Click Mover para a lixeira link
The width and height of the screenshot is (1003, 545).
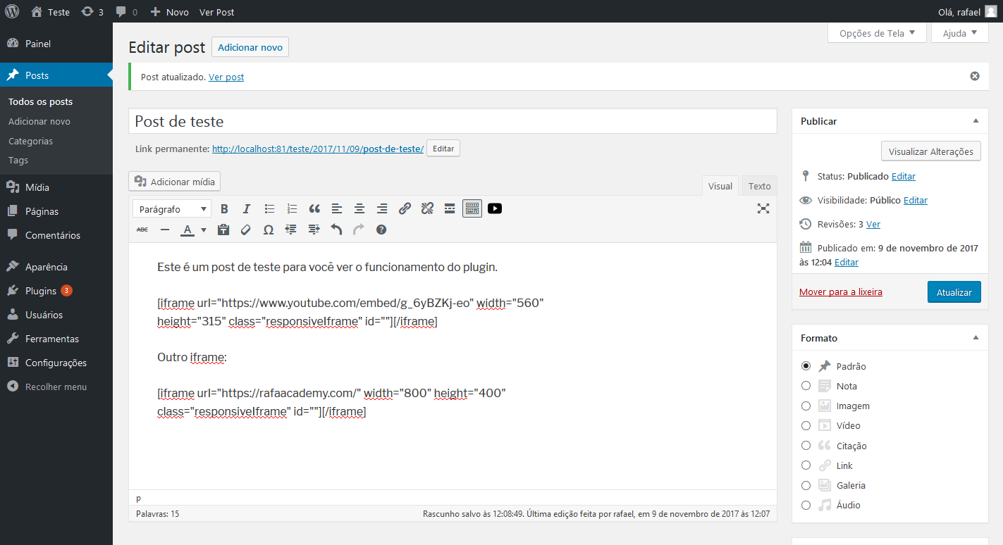841,292
